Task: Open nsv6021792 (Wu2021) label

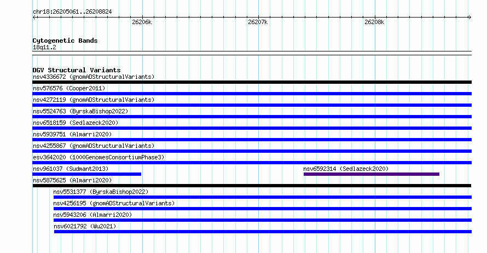Action: point(85,226)
